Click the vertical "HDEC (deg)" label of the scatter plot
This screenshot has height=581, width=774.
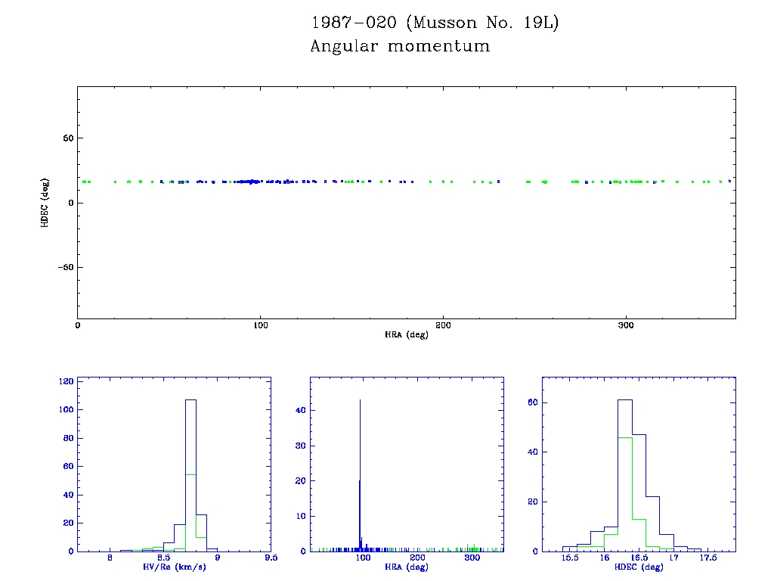[x=45, y=203]
